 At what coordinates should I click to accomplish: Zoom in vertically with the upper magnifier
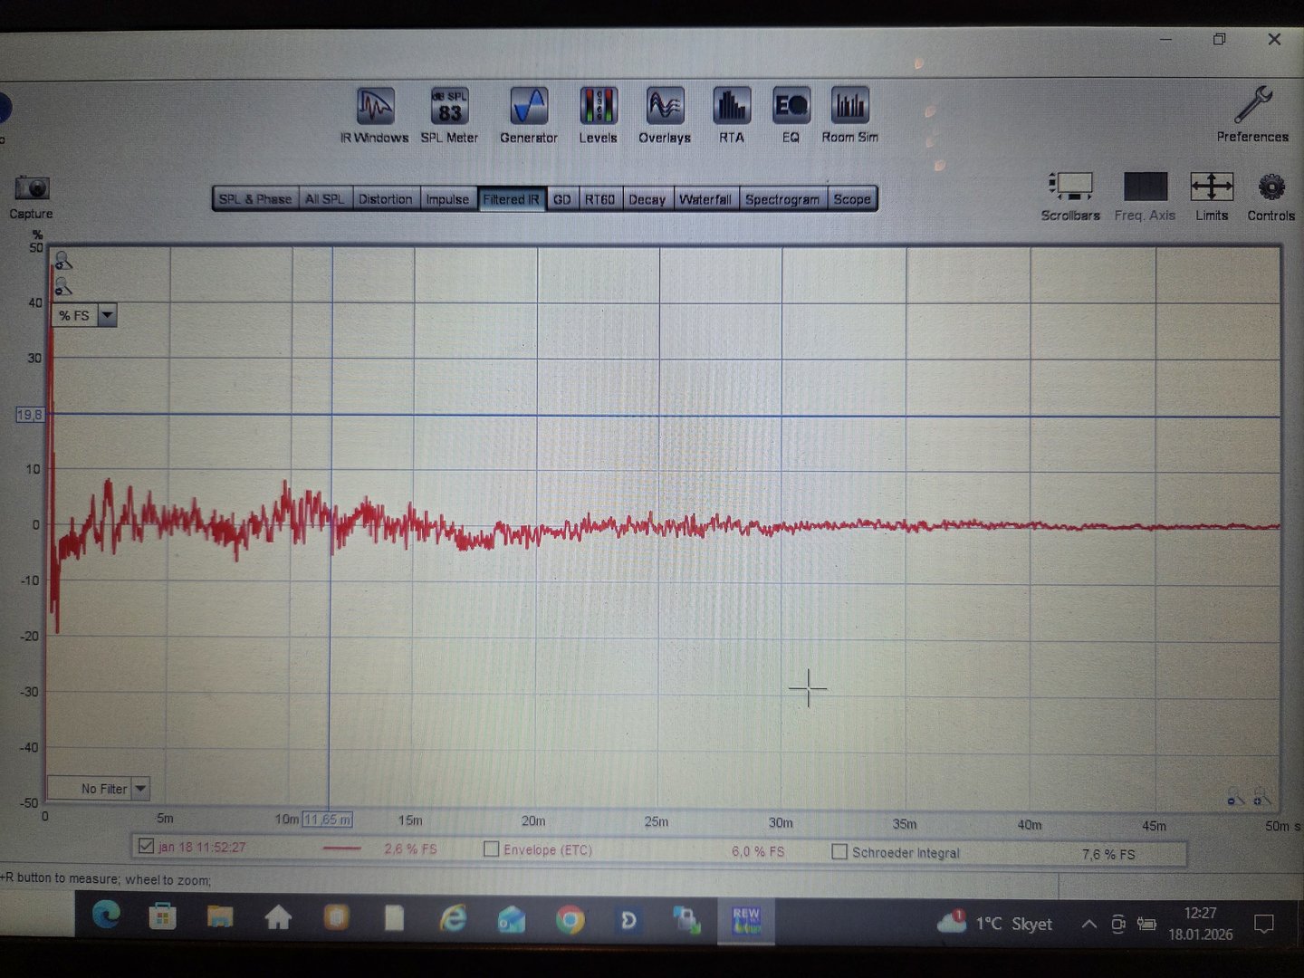(x=62, y=262)
